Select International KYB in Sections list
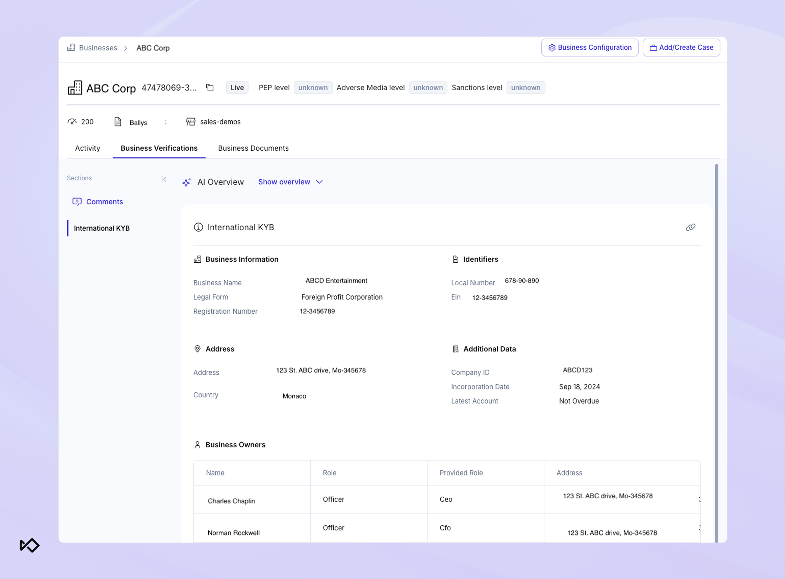 pyautogui.click(x=102, y=228)
